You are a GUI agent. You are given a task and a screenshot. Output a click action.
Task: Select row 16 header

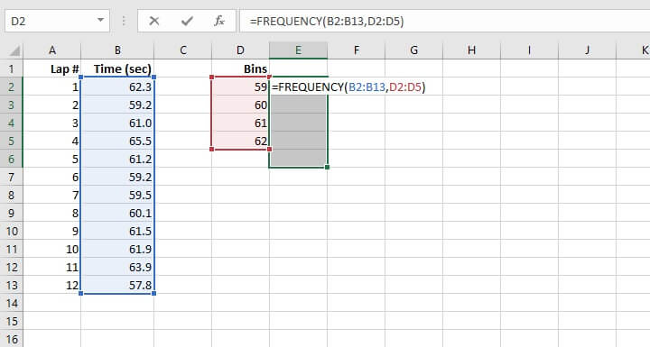click(x=11, y=339)
